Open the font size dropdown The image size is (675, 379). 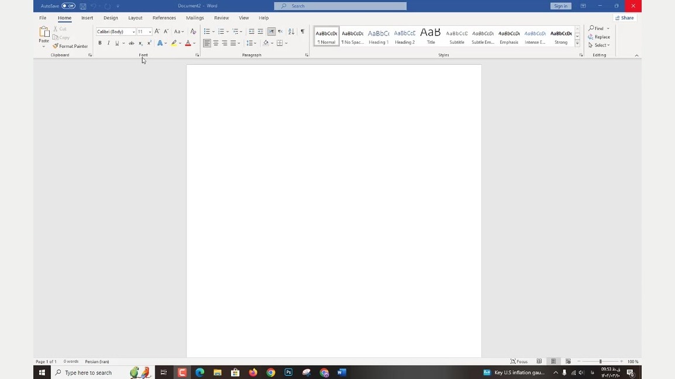click(x=150, y=32)
